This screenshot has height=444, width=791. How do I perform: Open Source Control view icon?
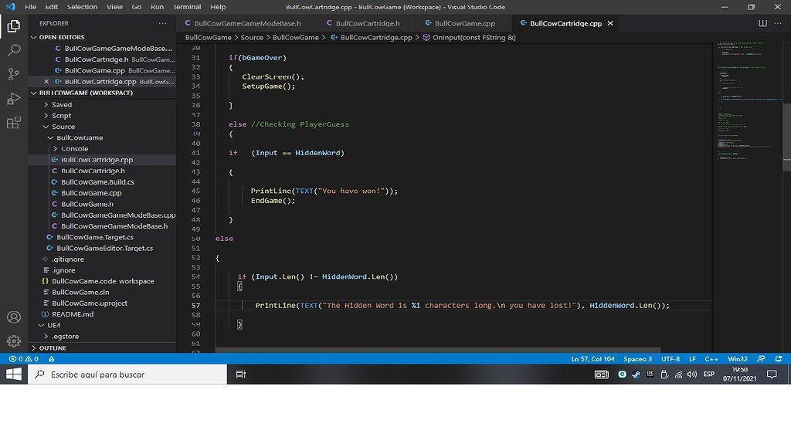[13, 75]
